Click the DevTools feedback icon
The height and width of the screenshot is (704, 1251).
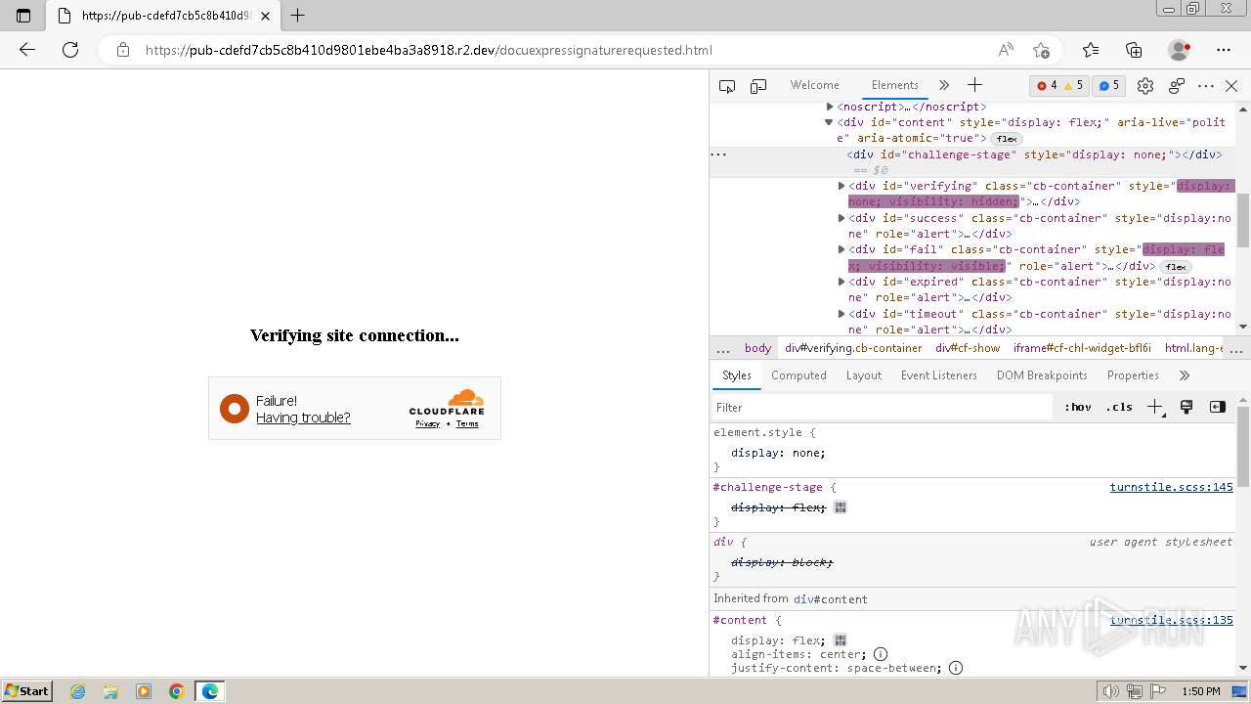pyautogui.click(x=1177, y=86)
